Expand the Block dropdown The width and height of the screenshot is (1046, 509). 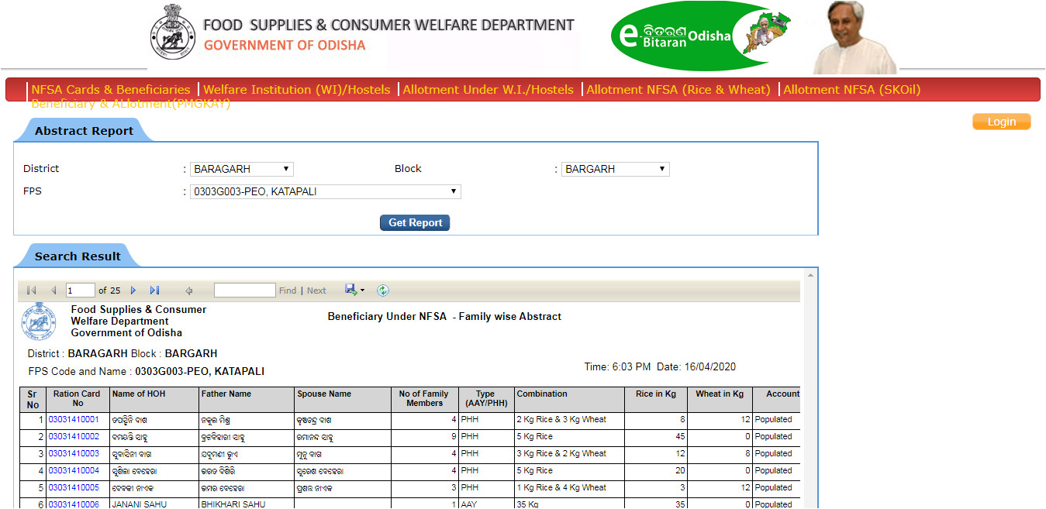click(615, 169)
